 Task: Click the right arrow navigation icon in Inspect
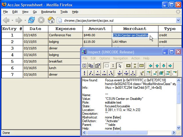coord(170,66)
